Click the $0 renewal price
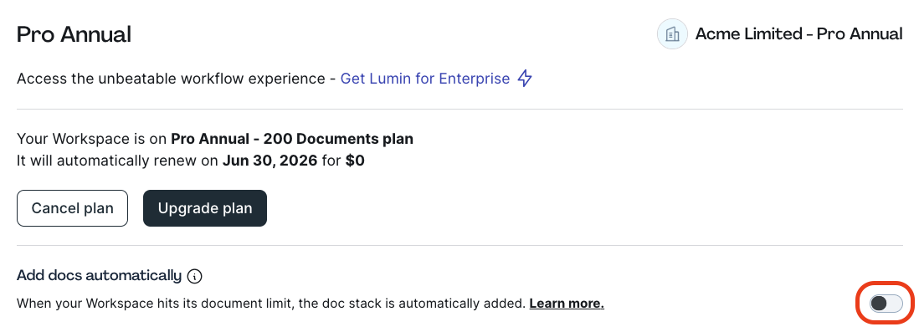The height and width of the screenshot is (332, 919). 355,161
